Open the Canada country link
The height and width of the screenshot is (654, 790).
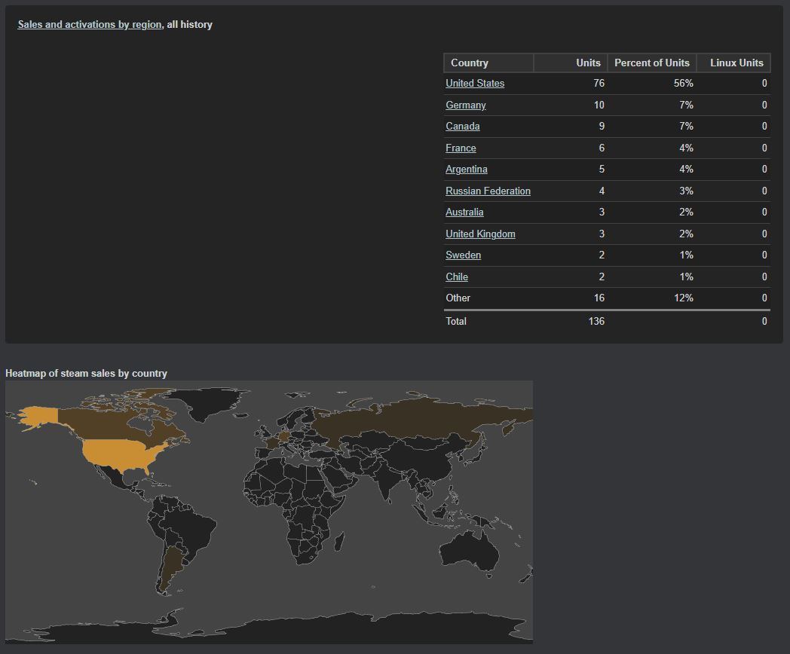coord(463,127)
